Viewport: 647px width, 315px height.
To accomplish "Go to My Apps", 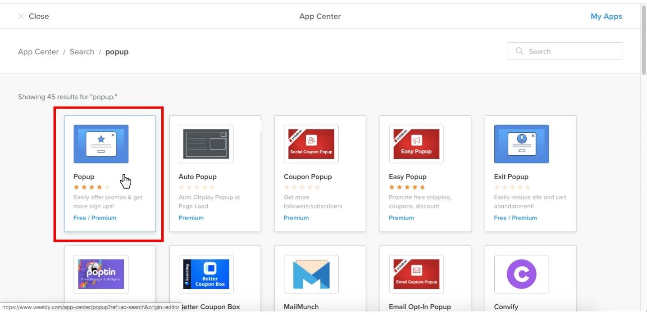I will 606,16.
